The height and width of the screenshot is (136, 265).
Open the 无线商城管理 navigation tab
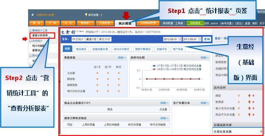click(x=148, y=23)
